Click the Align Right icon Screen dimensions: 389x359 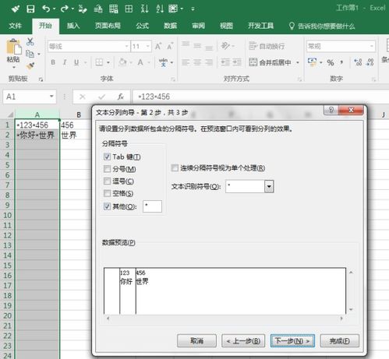click(209, 62)
